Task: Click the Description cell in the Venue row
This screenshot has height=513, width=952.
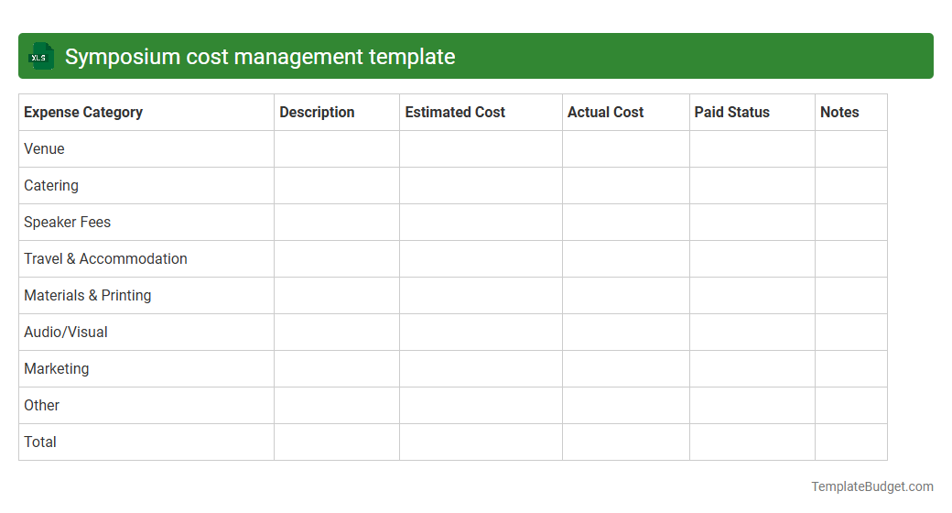Action: (x=337, y=149)
